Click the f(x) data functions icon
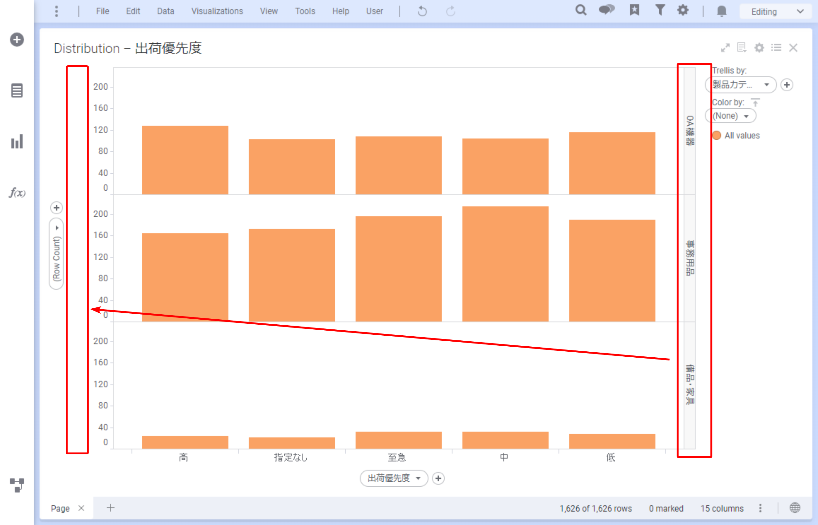This screenshot has height=525, width=818. pyautogui.click(x=17, y=193)
